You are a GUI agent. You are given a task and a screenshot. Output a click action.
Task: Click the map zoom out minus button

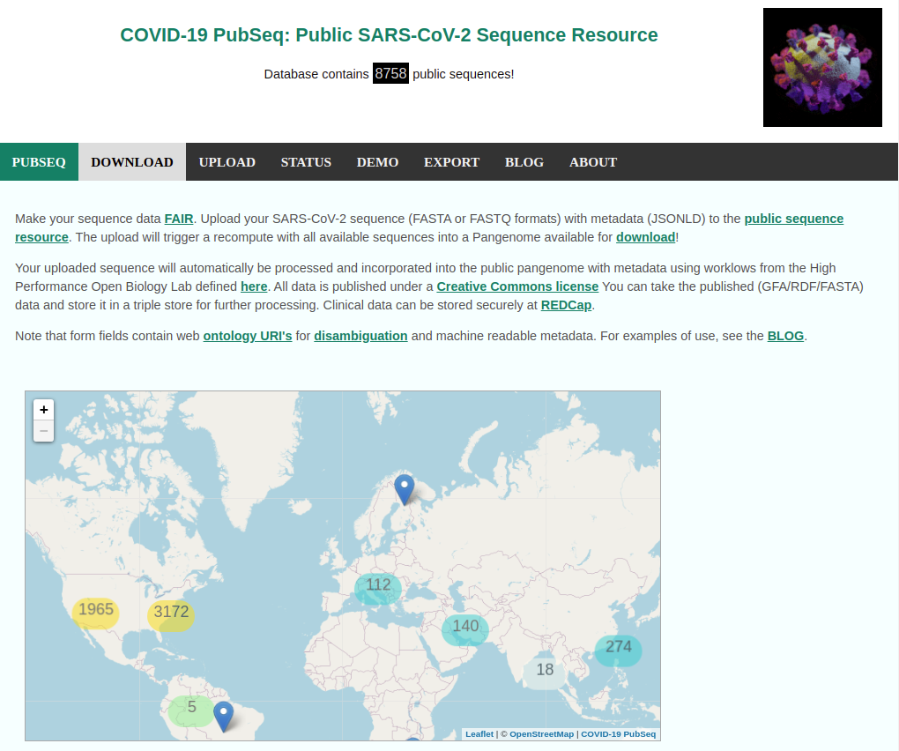point(44,431)
